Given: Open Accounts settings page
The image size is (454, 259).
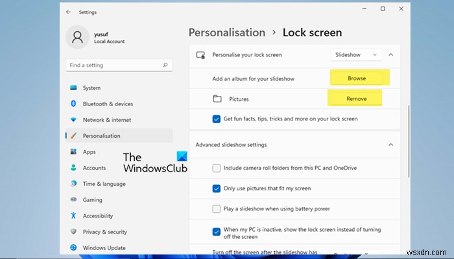Looking at the screenshot, I should (119, 168).
